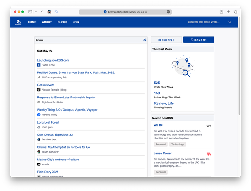Open Launching powRSS.com post

pyautogui.click(x=53, y=60)
